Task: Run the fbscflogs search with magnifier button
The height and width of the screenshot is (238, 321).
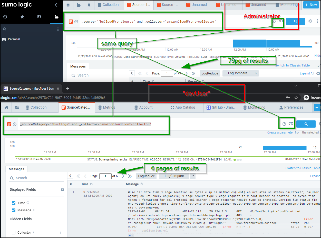Action: [x=306, y=124]
